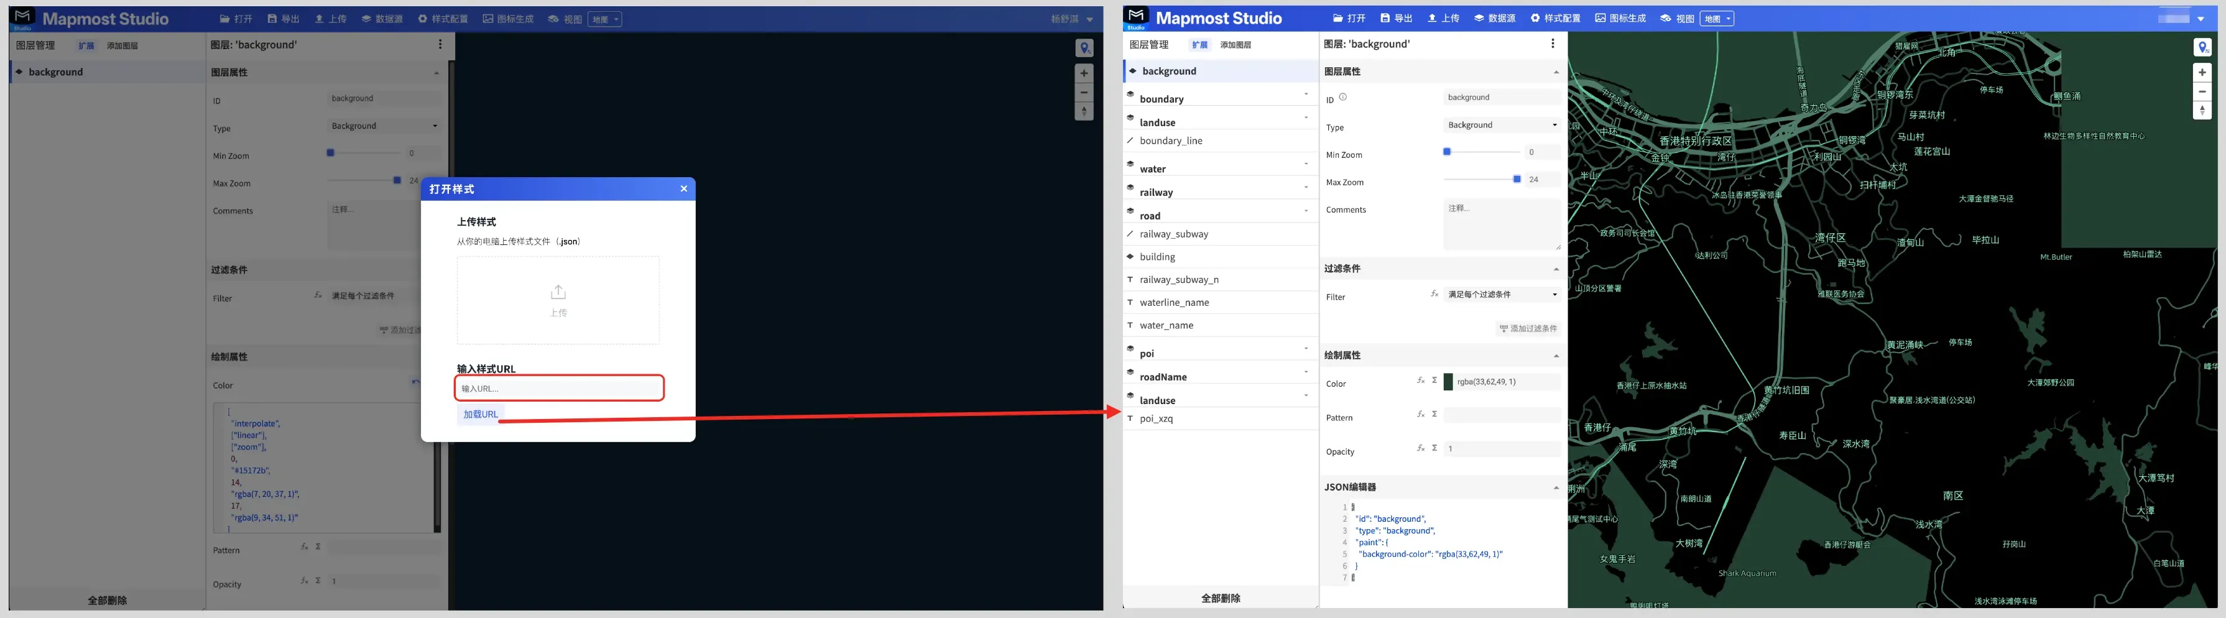This screenshot has height=618, width=2226.
Task: Click the sigma icon beside the rgba(33,62,49,1) color
Action: tap(1434, 381)
